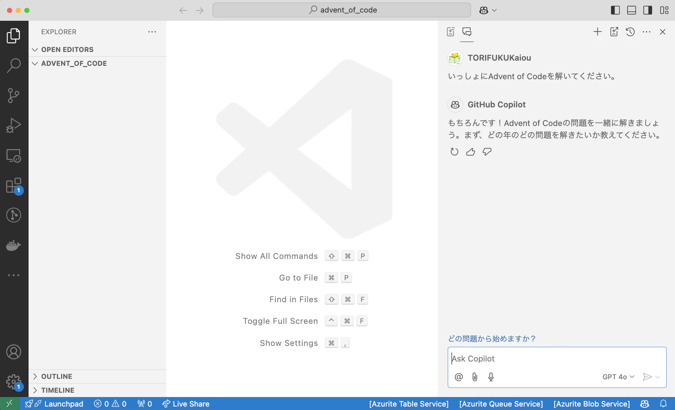Show chat history
Image resolution: width=675 pixels, height=410 pixels.
point(630,32)
